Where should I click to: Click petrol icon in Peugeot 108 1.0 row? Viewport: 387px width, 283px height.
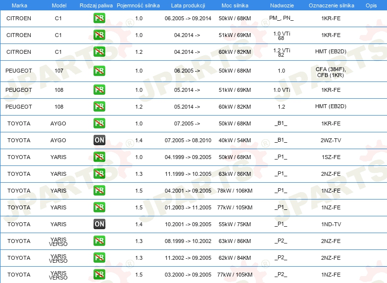pos(99,90)
